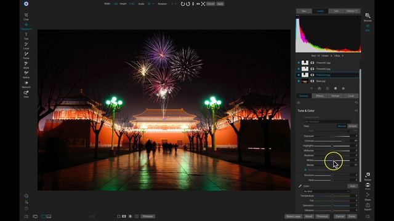The width and height of the screenshot is (394, 221).
Task: Set tone mode to AI Auto
Action: [353, 126]
